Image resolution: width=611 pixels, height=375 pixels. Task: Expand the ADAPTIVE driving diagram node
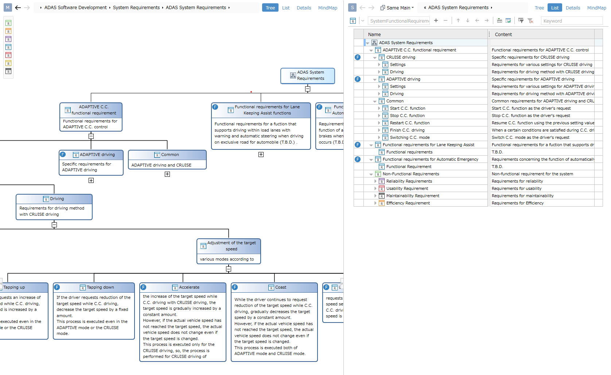click(x=91, y=180)
